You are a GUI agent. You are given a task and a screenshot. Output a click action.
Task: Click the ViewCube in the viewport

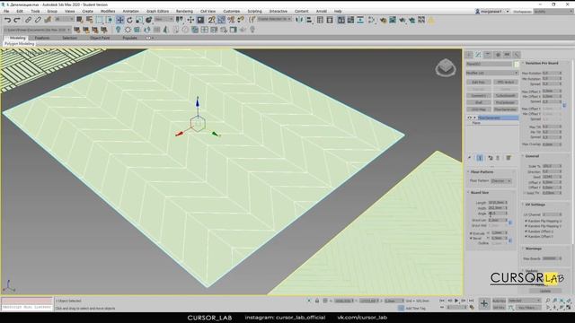446,68
